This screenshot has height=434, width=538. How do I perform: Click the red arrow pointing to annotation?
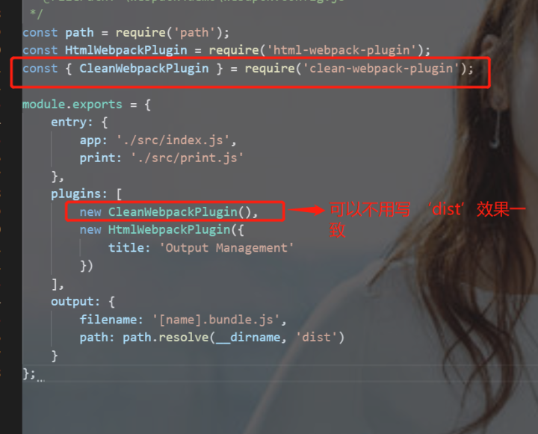pyautogui.click(x=306, y=210)
